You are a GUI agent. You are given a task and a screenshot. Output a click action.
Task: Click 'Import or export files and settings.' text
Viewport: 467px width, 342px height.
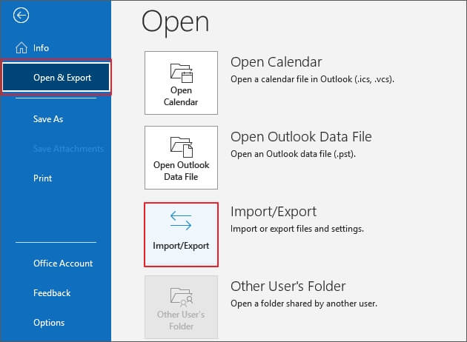click(297, 229)
